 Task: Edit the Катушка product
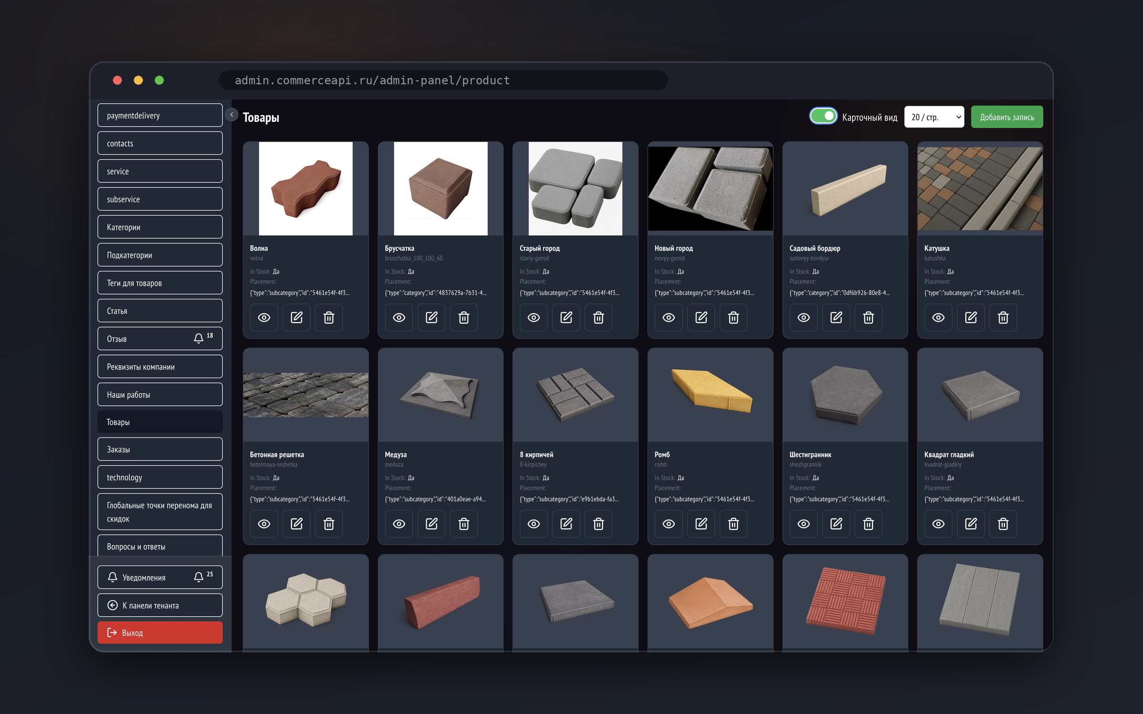tap(971, 317)
